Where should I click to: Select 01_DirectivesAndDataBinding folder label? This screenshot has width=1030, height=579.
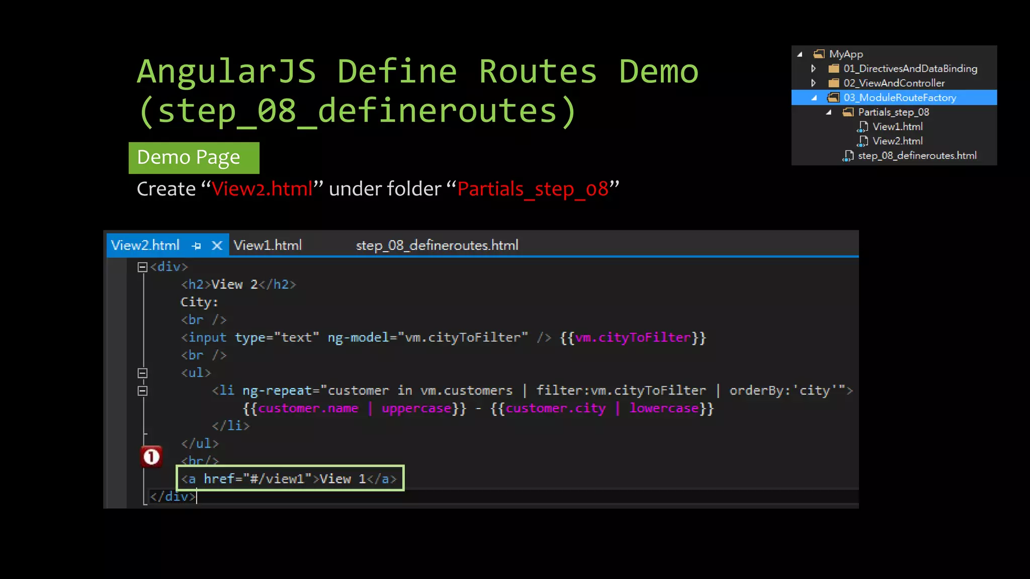point(910,68)
